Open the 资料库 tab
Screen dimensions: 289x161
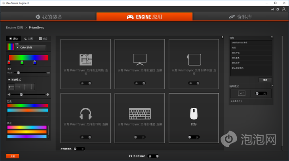[x=241, y=17]
